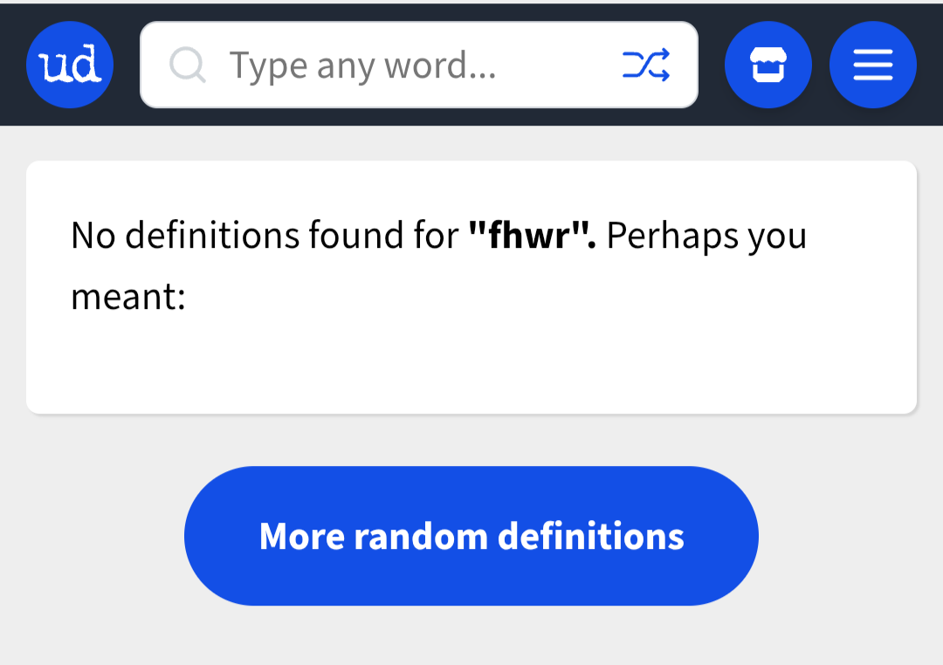Click the word "meant:" in the message
Screen dimensions: 943x665
tap(128, 298)
